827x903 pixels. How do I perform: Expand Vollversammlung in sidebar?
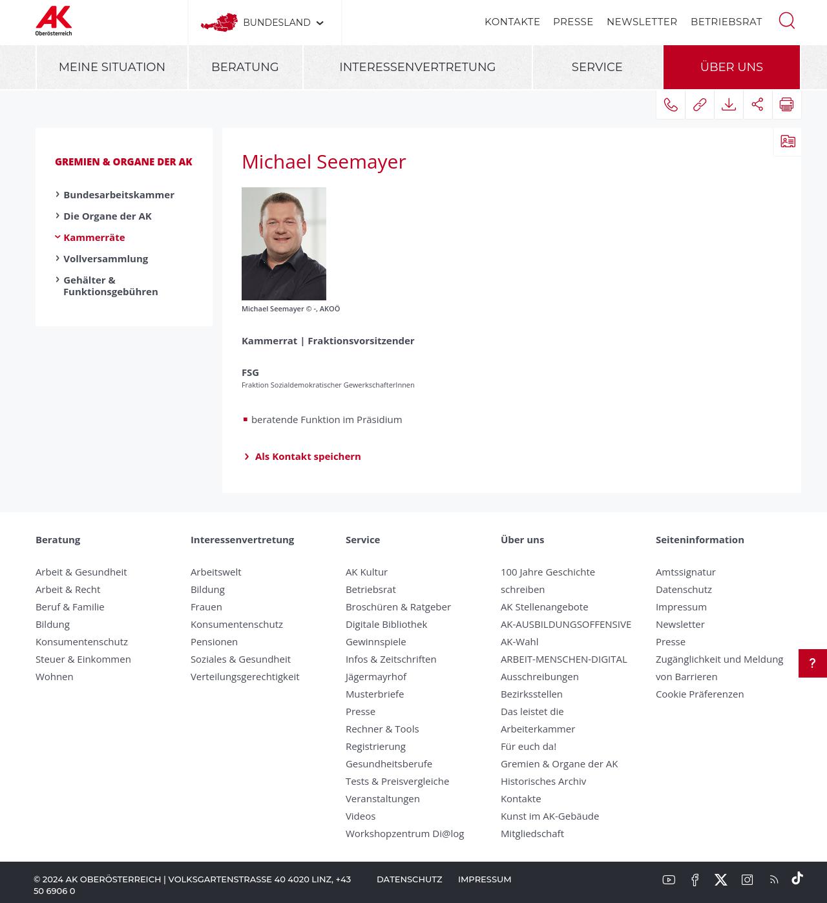click(105, 258)
